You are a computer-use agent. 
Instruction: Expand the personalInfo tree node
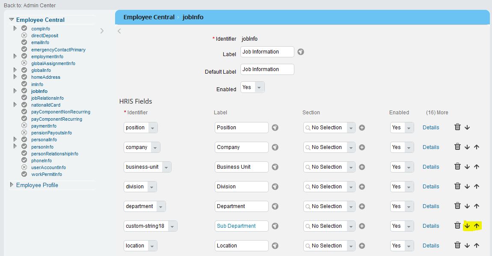15,139
